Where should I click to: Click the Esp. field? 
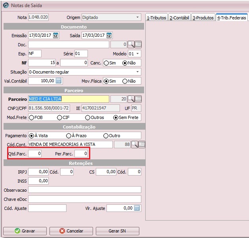pos(35,54)
